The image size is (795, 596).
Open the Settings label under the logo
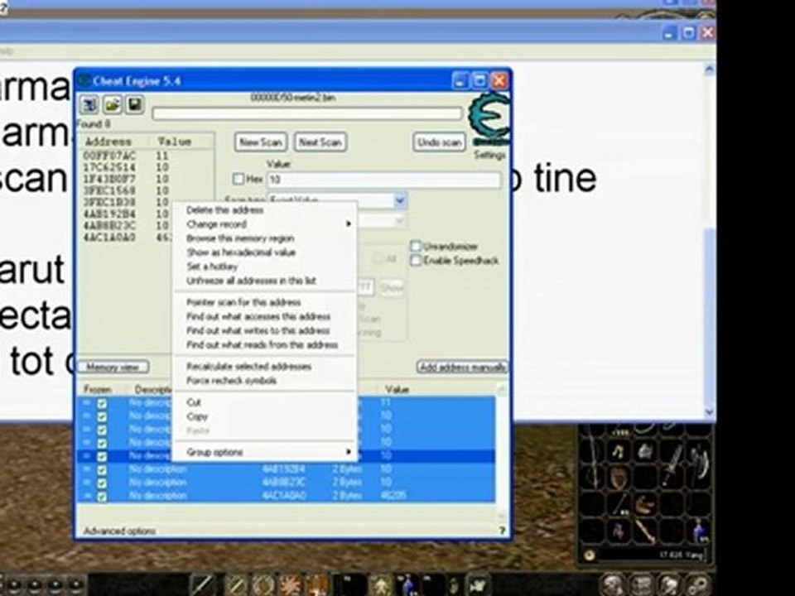489,155
